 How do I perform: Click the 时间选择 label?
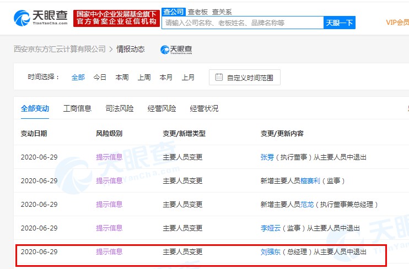(44, 77)
